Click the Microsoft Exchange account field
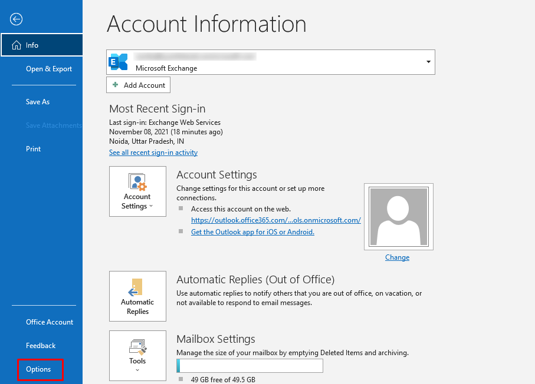The height and width of the screenshot is (384, 535). pos(271,62)
